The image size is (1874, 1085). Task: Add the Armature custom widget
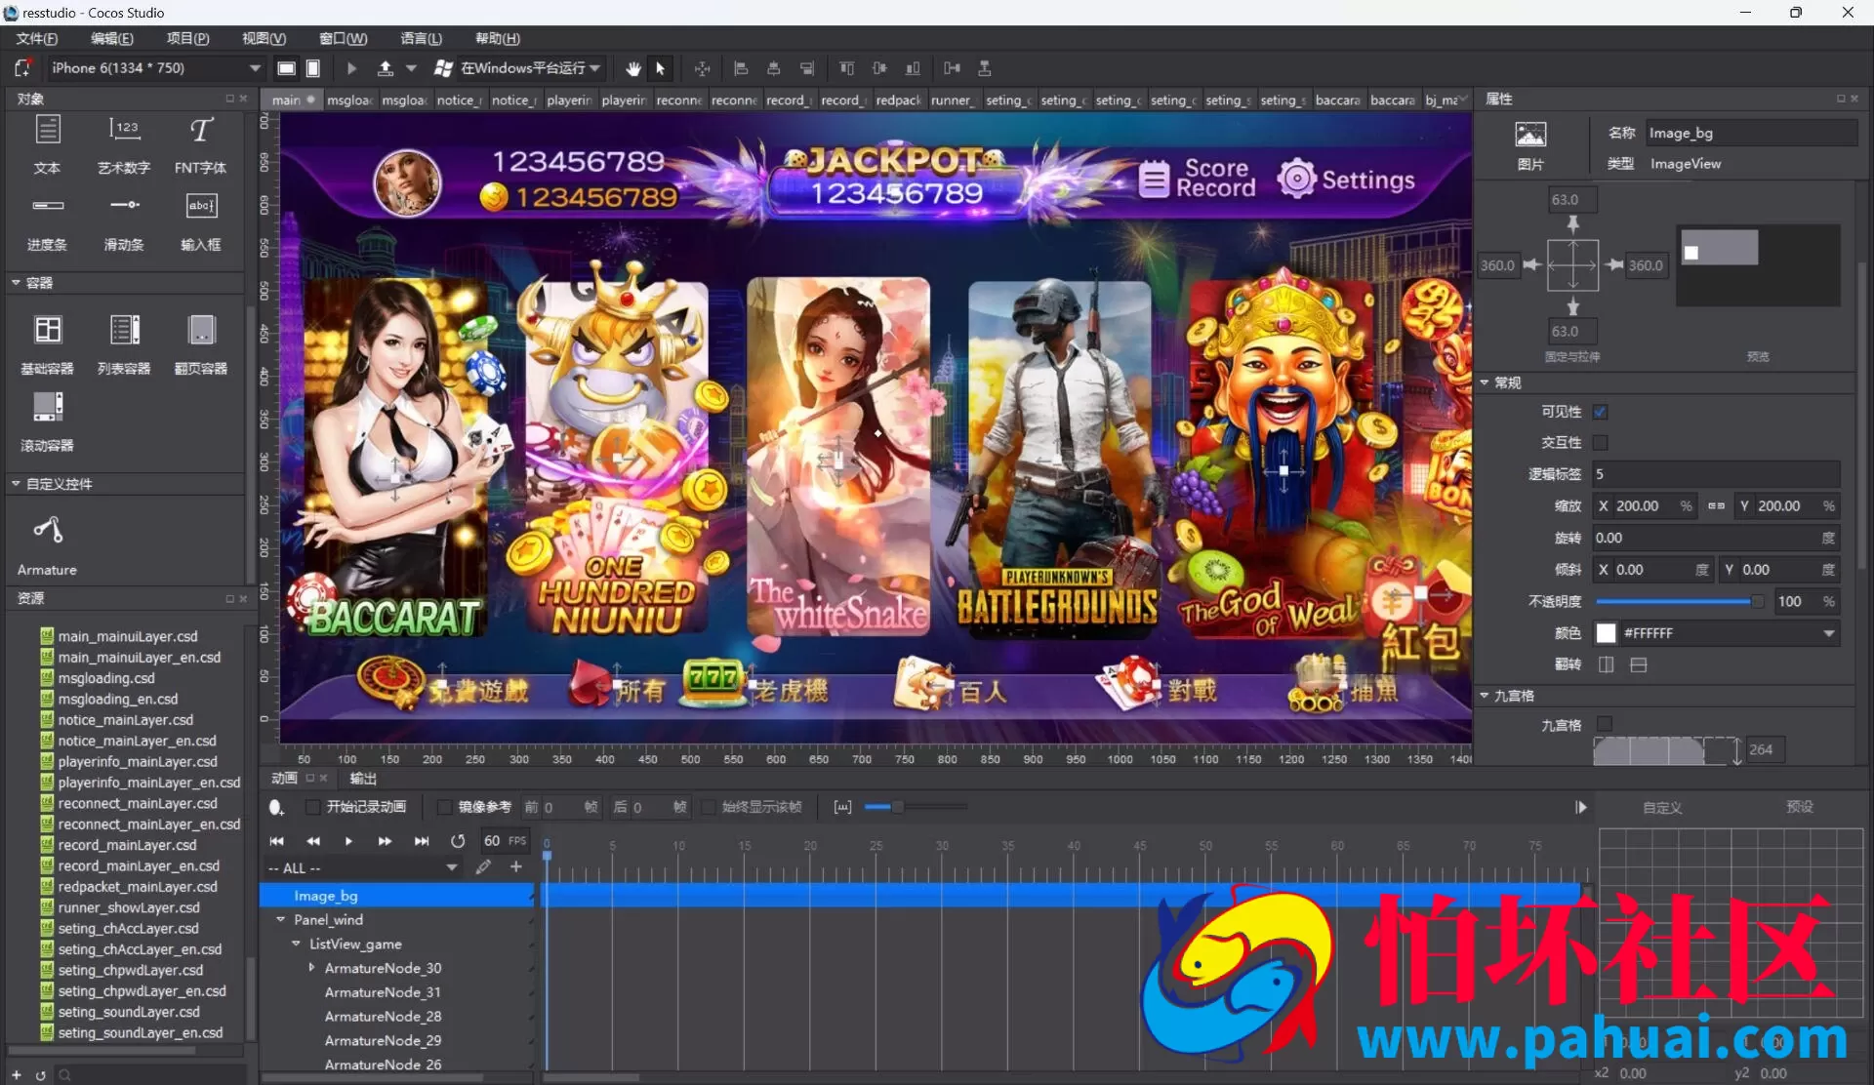pos(47,545)
